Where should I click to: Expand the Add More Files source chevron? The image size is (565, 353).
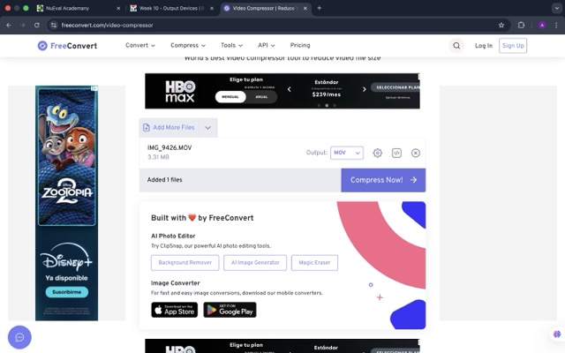208,128
